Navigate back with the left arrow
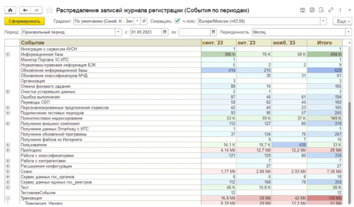 pyautogui.click(x=25, y=10)
